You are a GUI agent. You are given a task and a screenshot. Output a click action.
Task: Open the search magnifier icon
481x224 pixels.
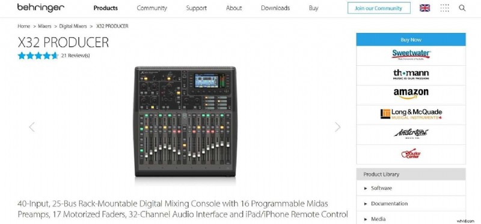[x=462, y=8]
